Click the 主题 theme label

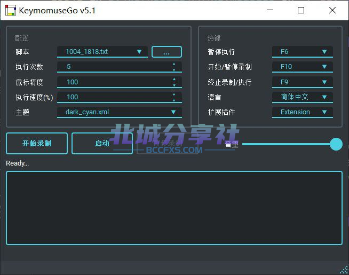pos(22,112)
